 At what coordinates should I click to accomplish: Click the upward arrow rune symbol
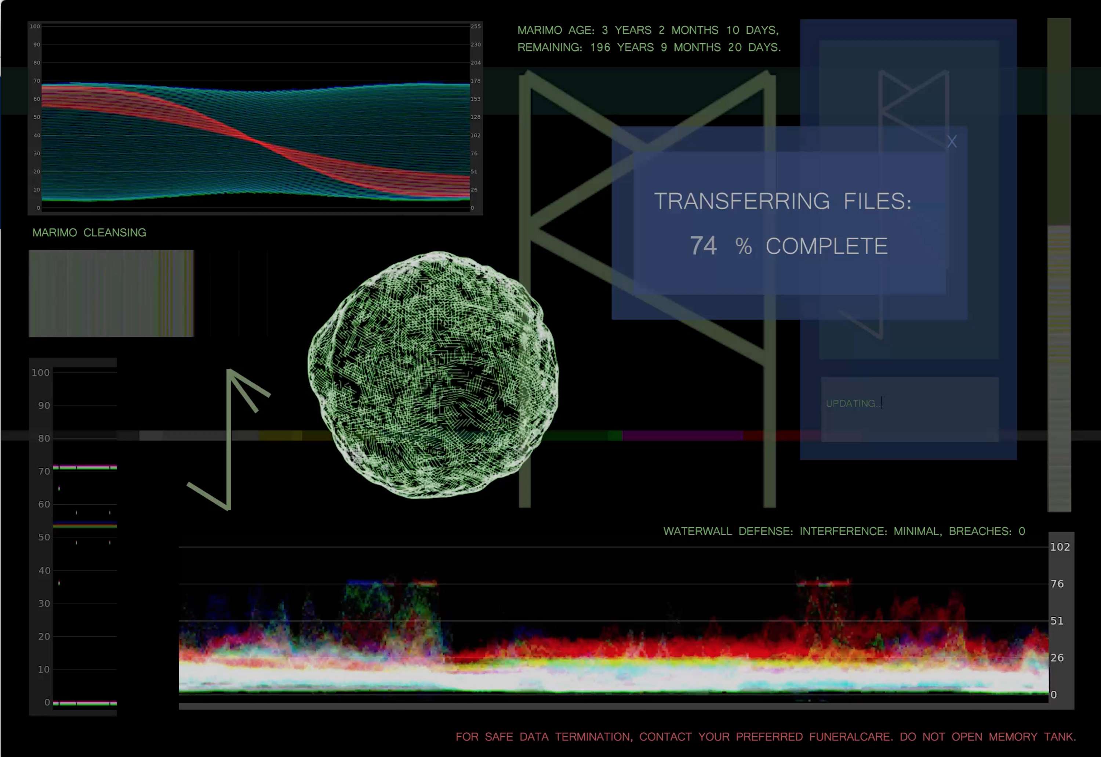(x=229, y=439)
